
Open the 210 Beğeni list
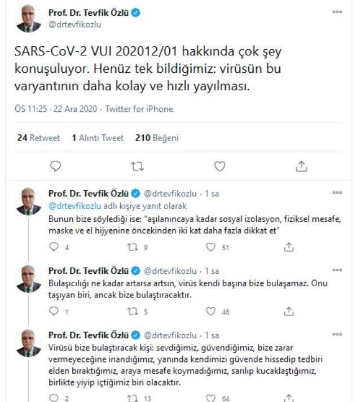157,138
